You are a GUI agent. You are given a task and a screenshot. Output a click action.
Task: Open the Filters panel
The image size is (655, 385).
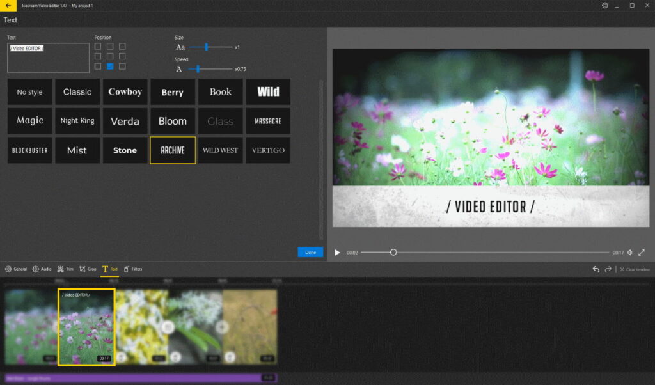pyautogui.click(x=133, y=269)
